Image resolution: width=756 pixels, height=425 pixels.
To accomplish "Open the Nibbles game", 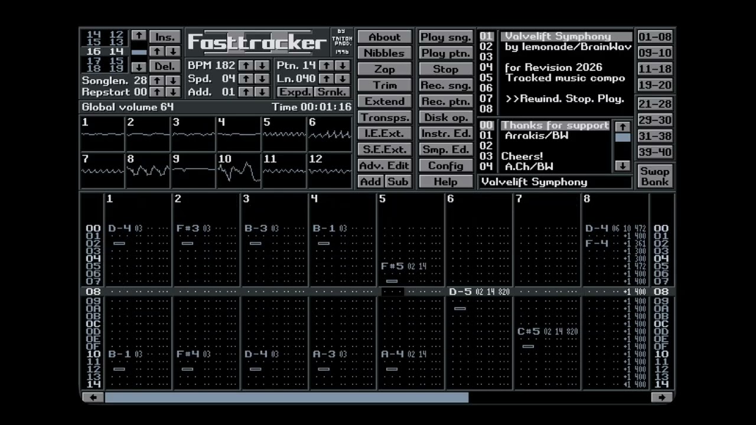I will point(384,53).
